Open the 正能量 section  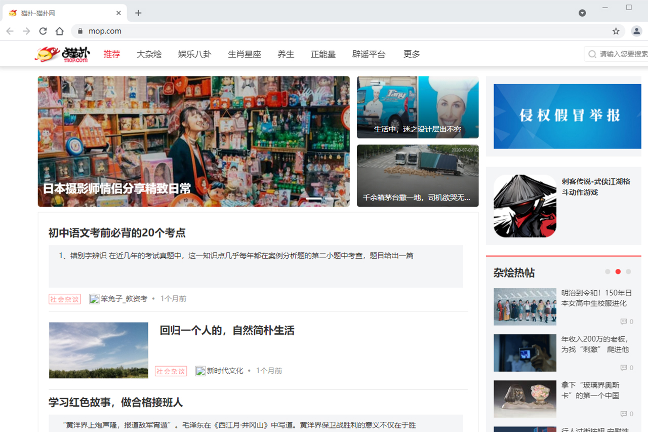click(x=323, y=54)
